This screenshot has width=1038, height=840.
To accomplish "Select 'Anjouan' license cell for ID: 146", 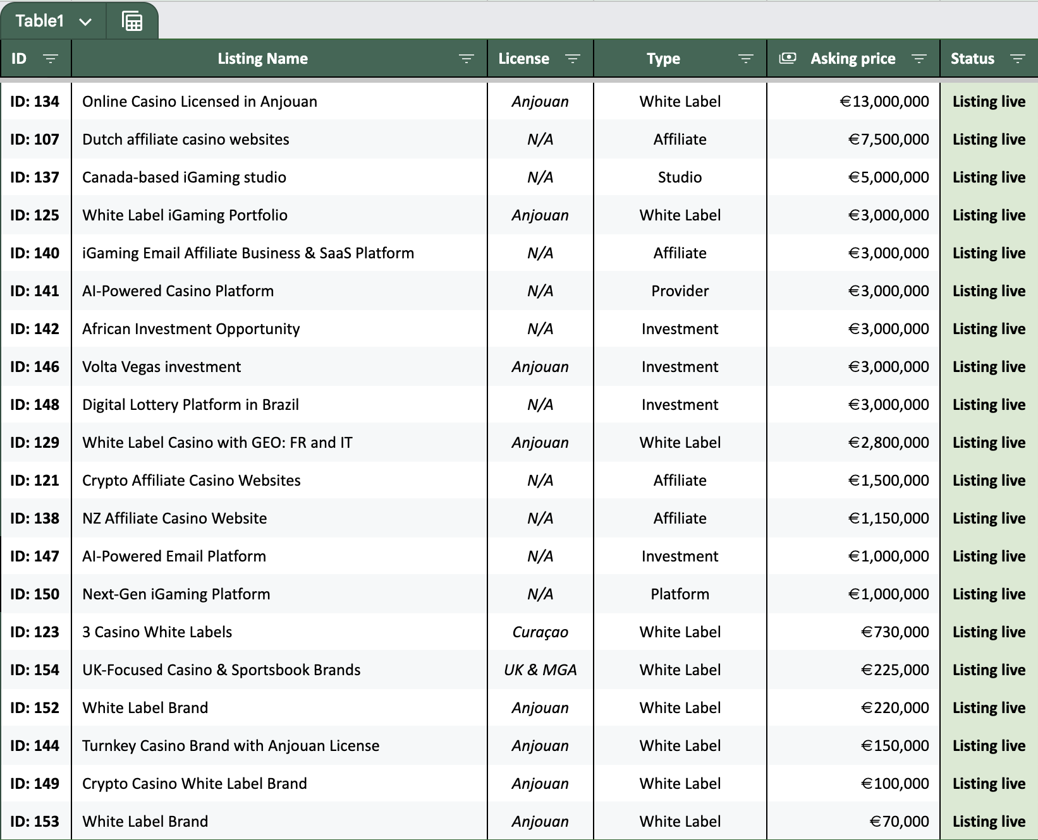I will 540,367.
